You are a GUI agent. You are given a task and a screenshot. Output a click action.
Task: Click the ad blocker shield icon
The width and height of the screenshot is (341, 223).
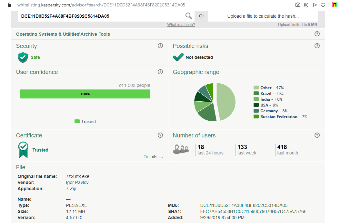[306, 5]
